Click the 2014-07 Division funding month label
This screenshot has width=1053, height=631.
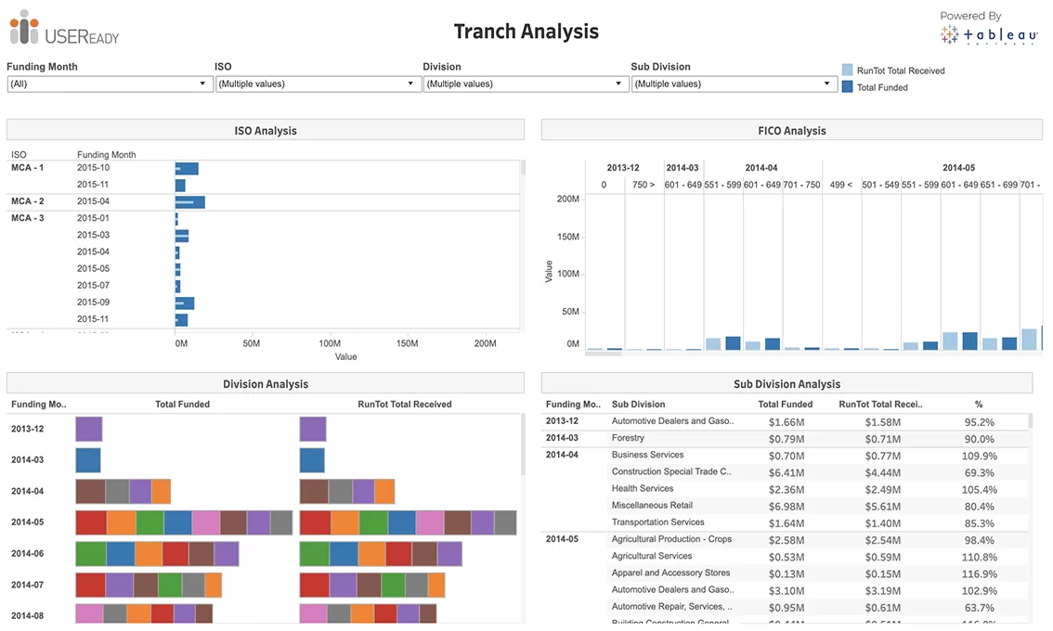tap(28, 585)
